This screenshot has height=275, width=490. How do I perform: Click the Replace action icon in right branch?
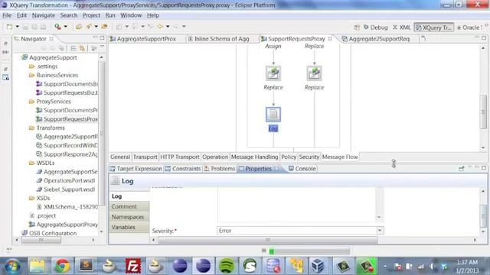pos(314,73)
